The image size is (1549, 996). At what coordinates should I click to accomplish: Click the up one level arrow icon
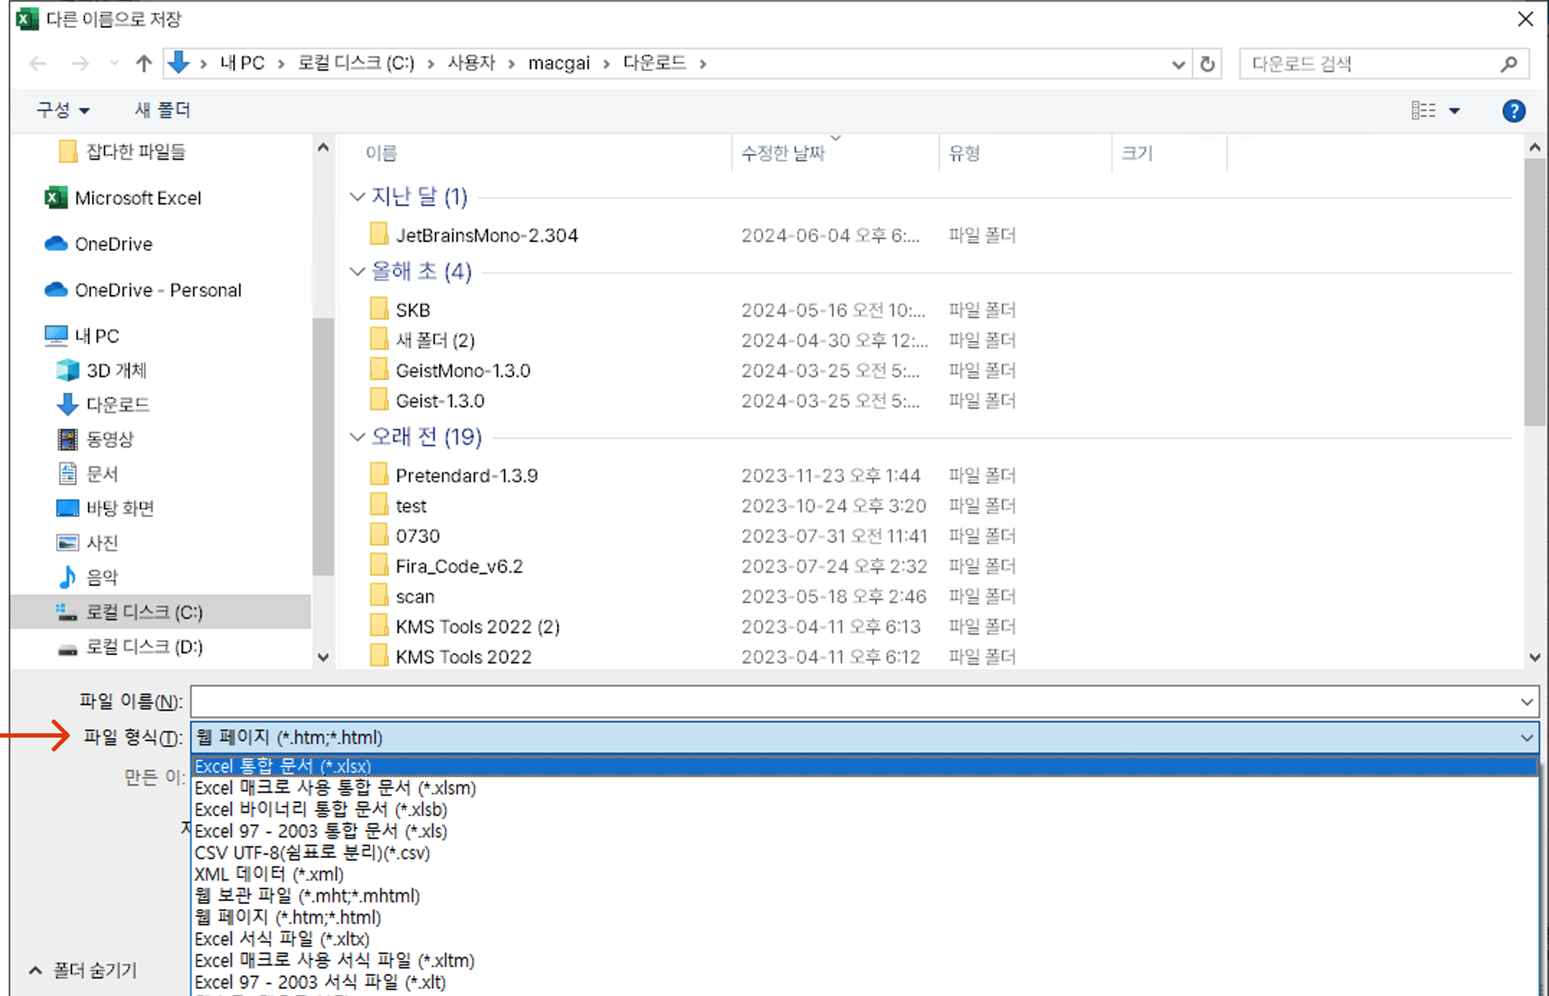[144, 64]
